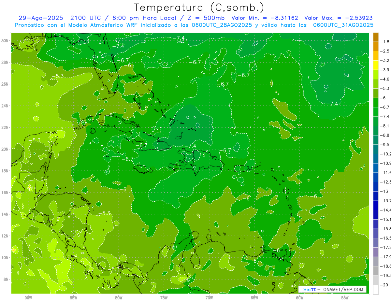Click the -16.5 legend value
Image resolution: width=391 pixels, height=302 pixels.
click(x=386, y=238)
